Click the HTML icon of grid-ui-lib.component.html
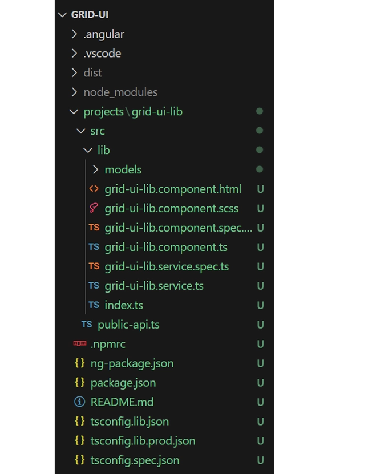Image resolution: width=368 pixels, height=474 pixels. 94,189
